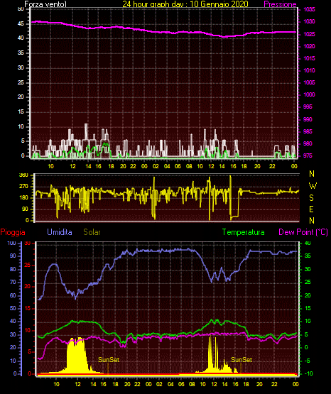This screenshot has height=394, width=331.
Task: Click the topmost "N" compass letter
Action: (x=312, y=174)
